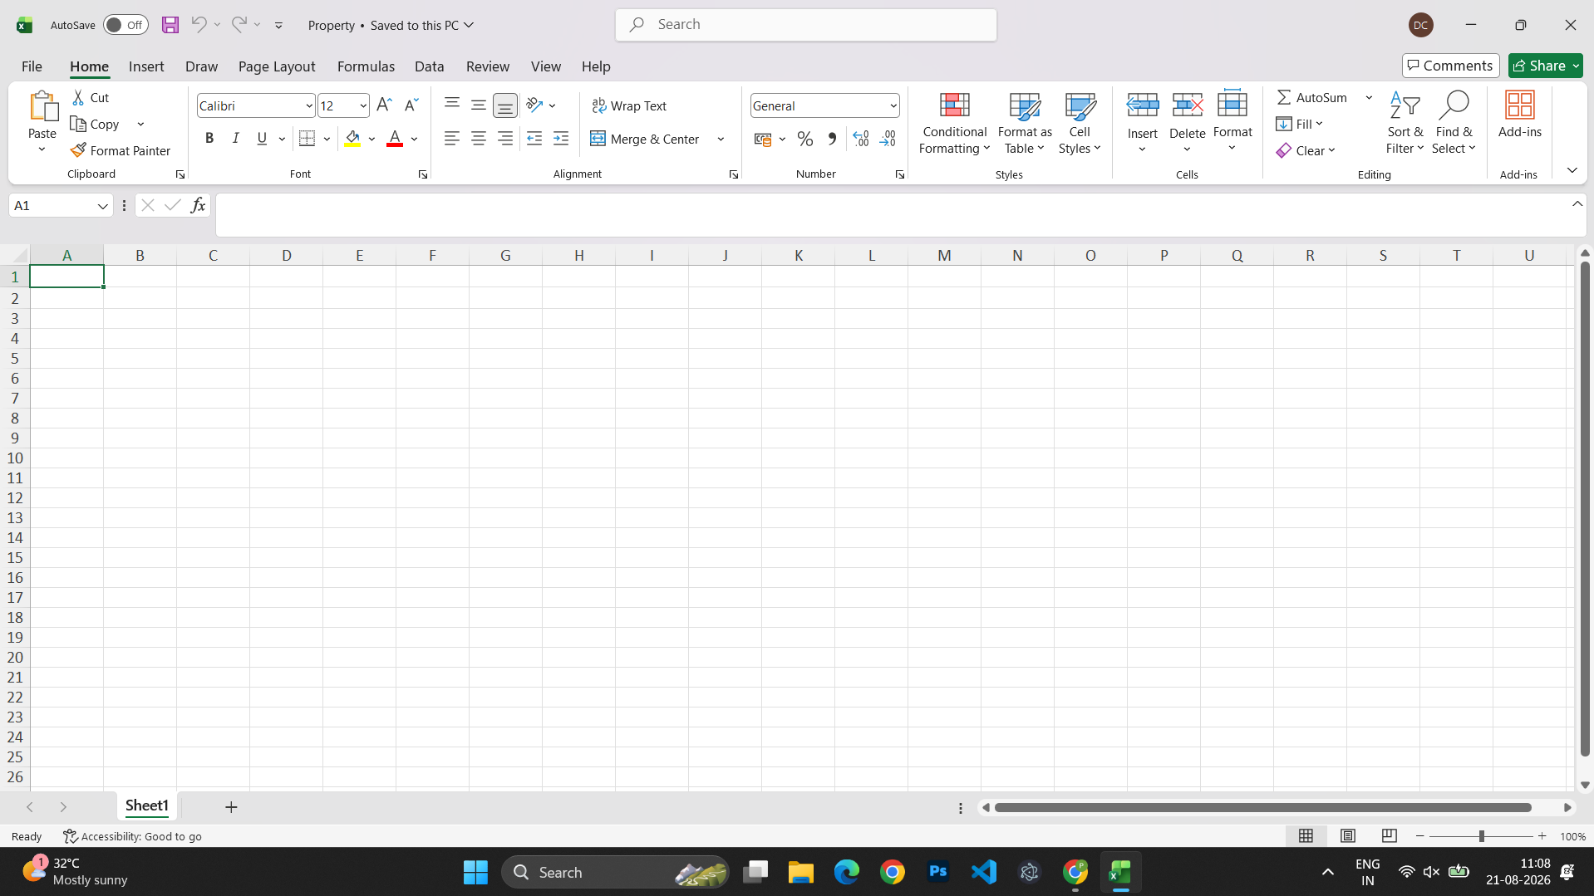This screenshot has height=896, width=1594.
Task: Switch to Page Layout view icon
Action: tap(1348, 836)
